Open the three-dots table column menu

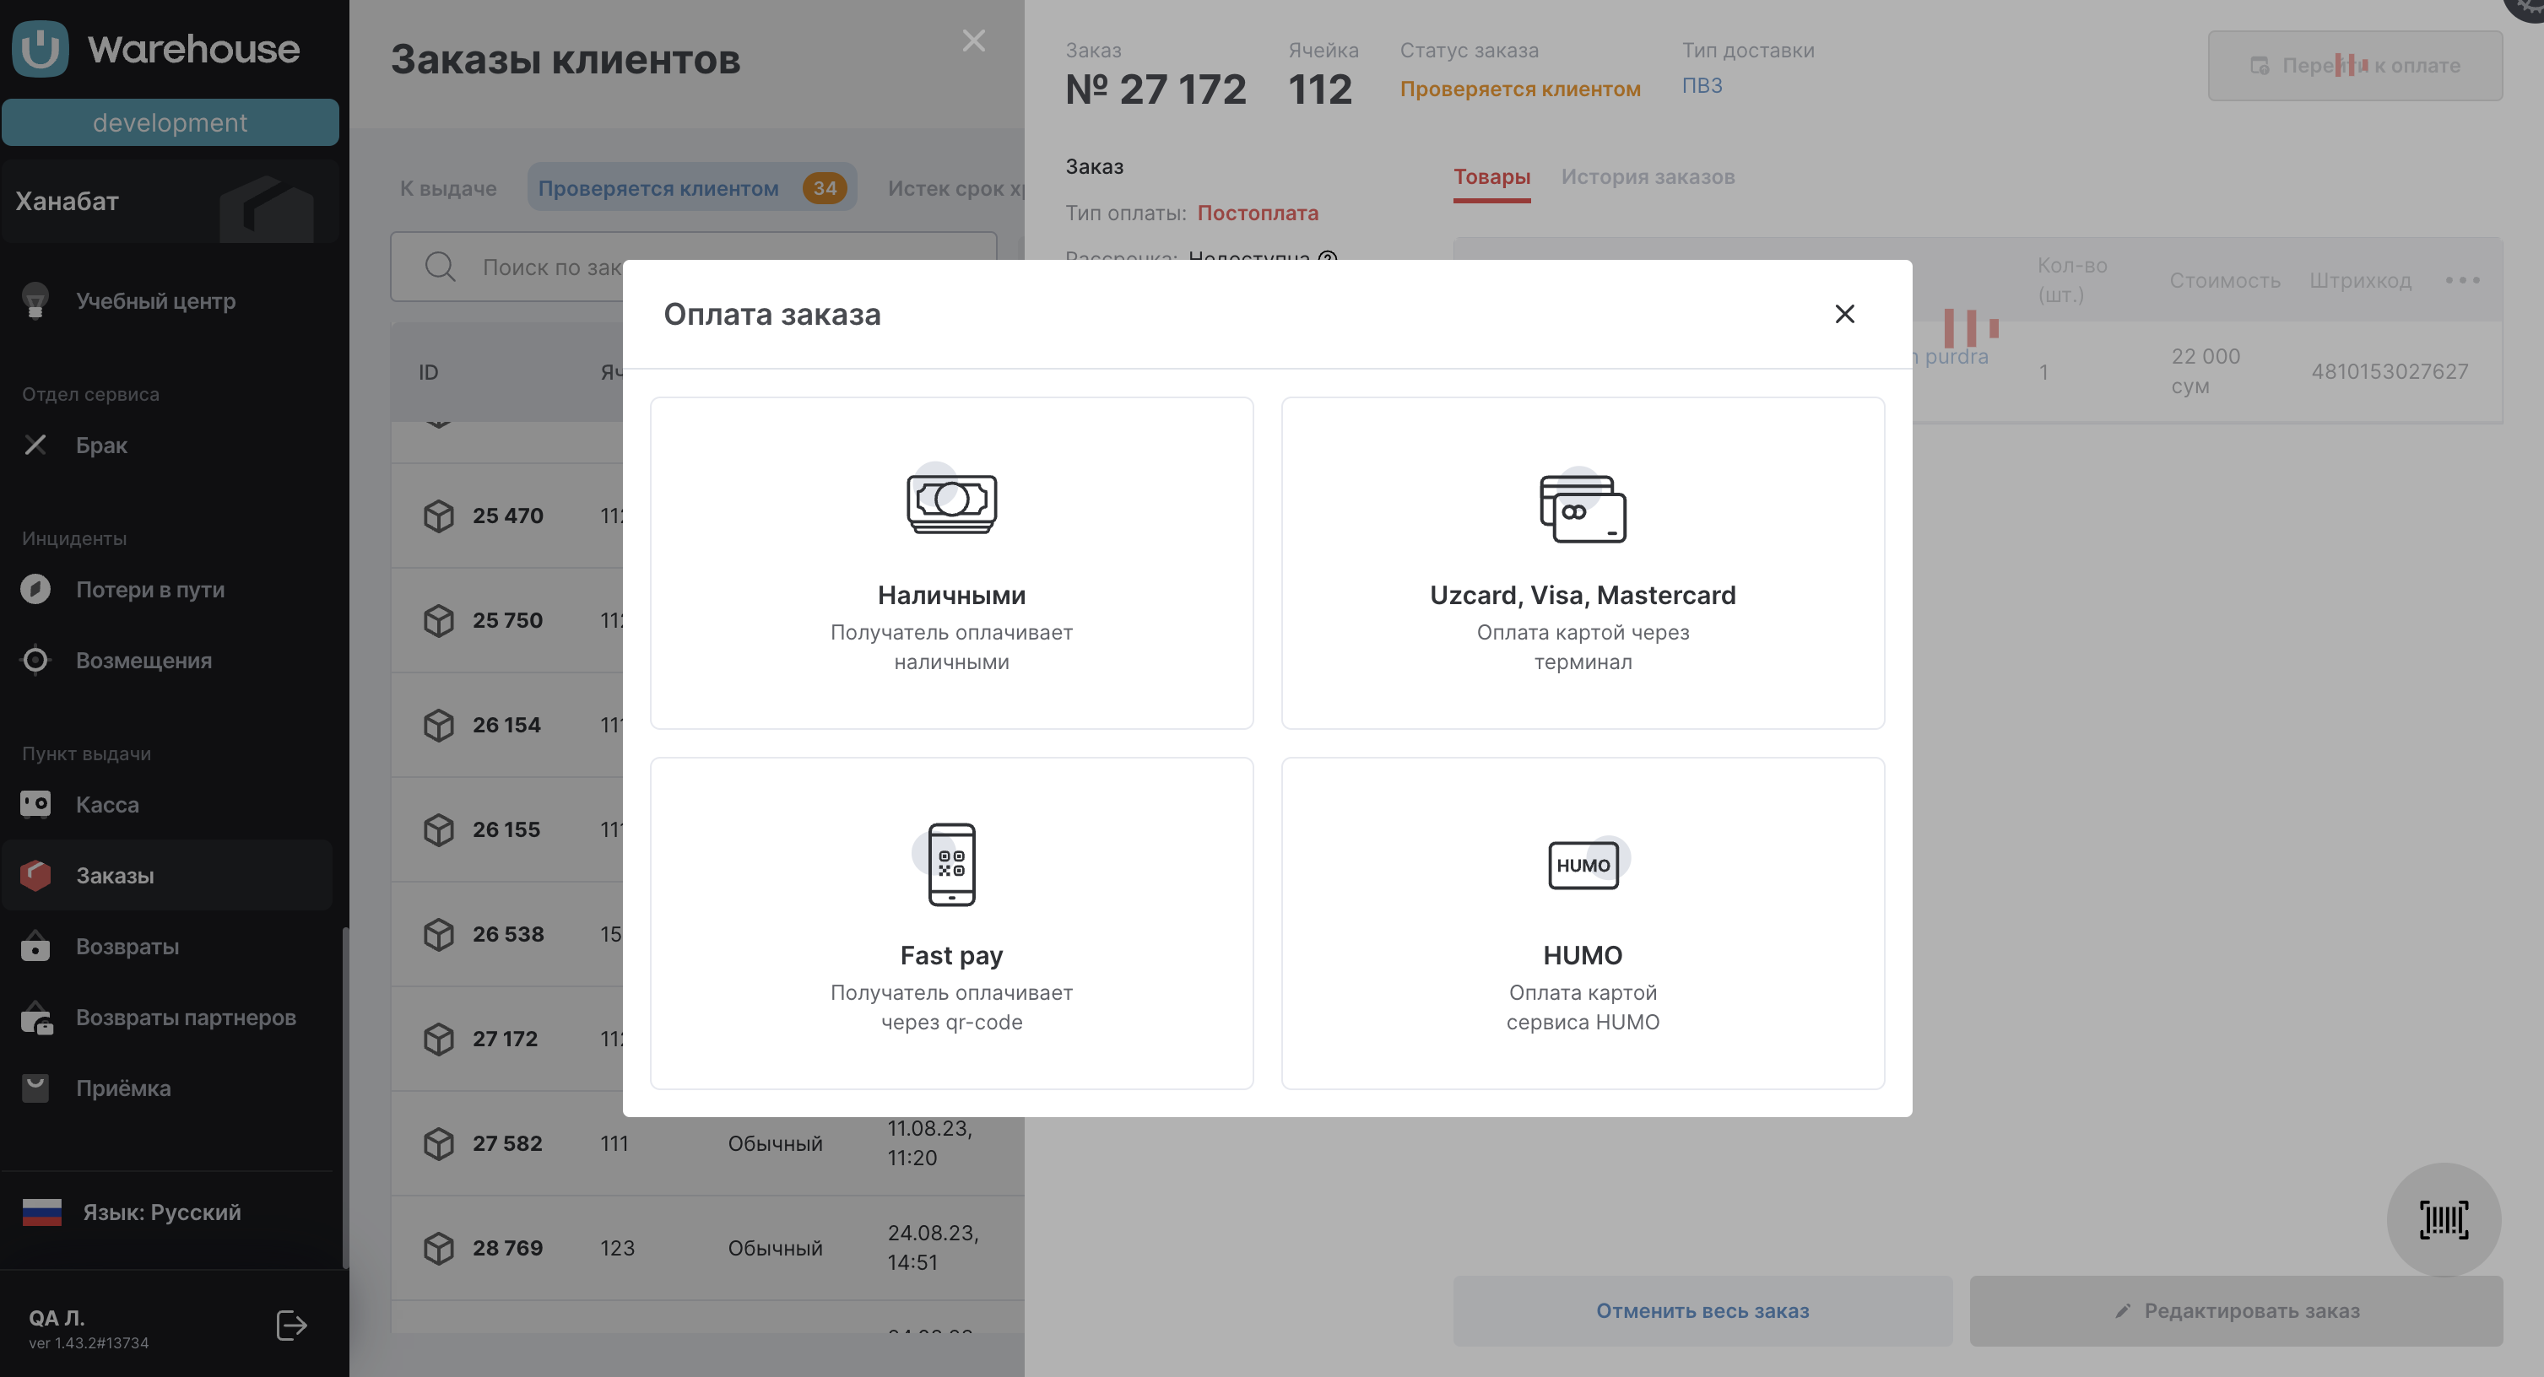pos(2462,280)
